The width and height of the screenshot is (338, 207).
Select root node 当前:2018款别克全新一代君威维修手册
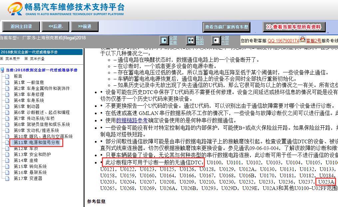pos(42,70)
